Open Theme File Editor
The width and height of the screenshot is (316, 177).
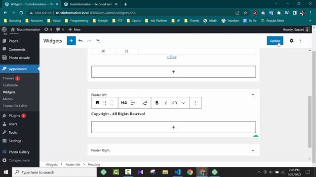pyautogui.click(x=15, y=106)
